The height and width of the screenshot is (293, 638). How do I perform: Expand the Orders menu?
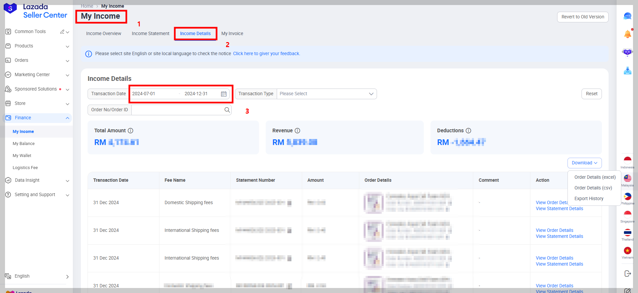click(68, 61)
